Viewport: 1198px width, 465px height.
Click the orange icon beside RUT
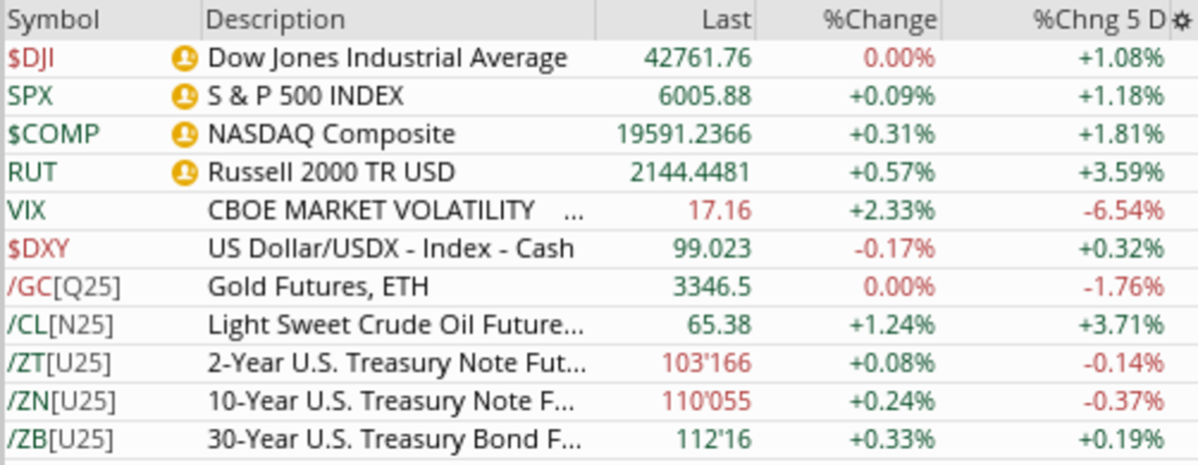[185, 173]
